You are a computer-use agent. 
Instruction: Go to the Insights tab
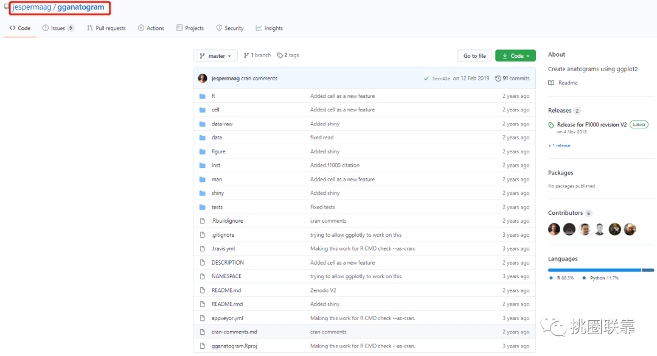point(269,28)
